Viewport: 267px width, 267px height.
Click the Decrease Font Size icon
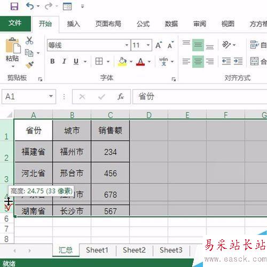point(170,45)
